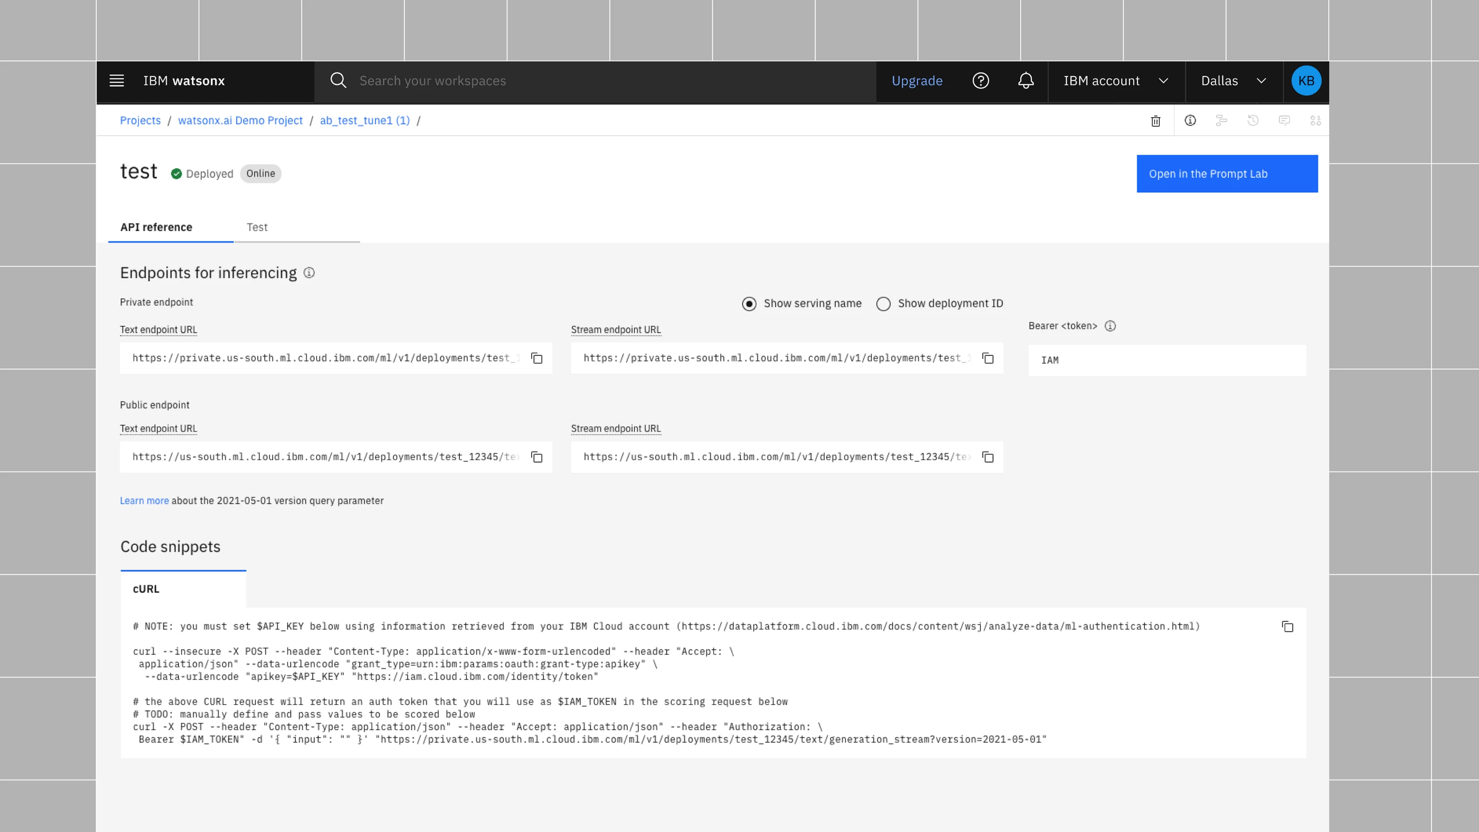
Task: Delete the test deployment using the trash icon
Action: tap(1156, 121)
